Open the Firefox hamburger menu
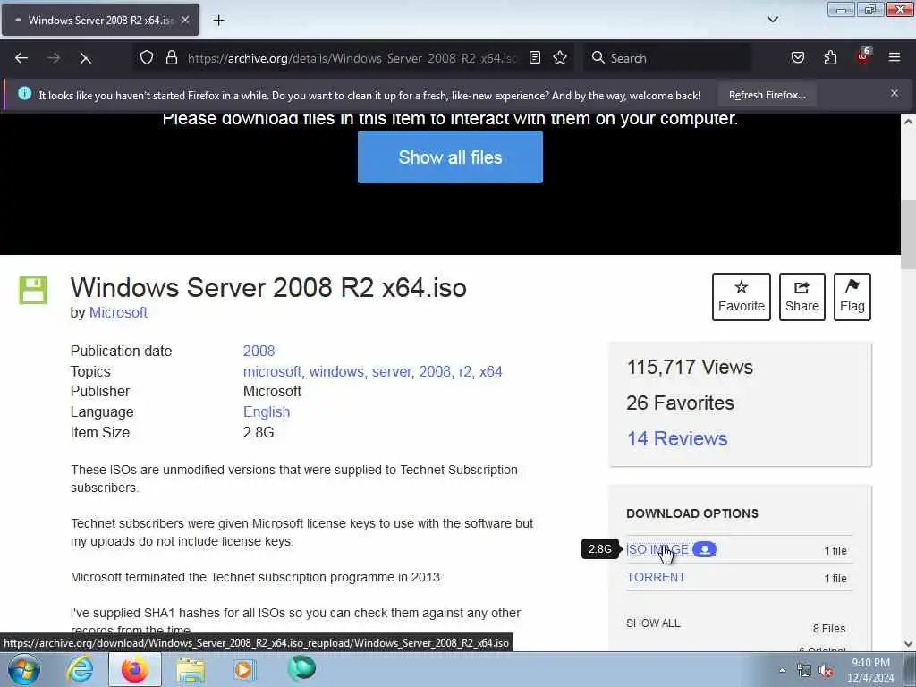Screen dimensions: 916x687 click(x=895, y=57)
